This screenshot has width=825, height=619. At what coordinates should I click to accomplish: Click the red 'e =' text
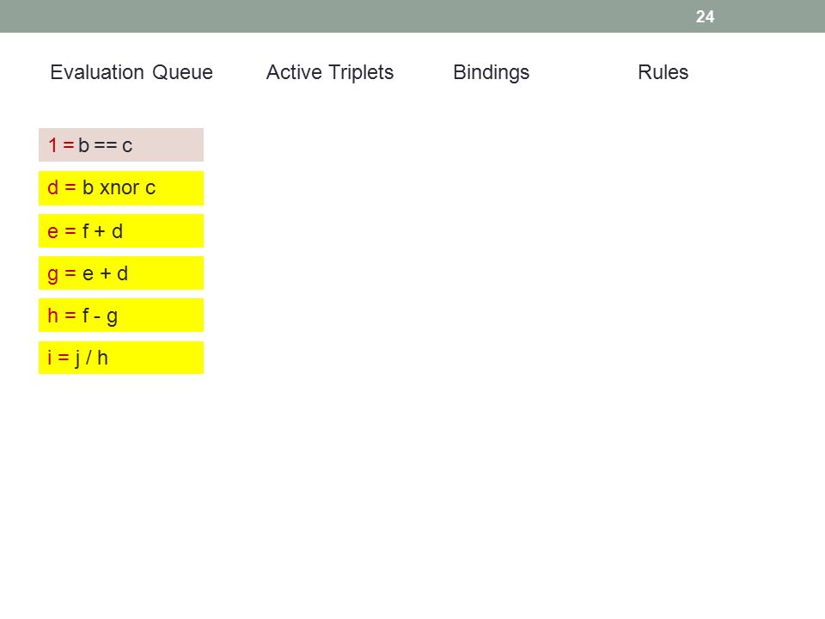pyautogui.click(x=62, y=231)
